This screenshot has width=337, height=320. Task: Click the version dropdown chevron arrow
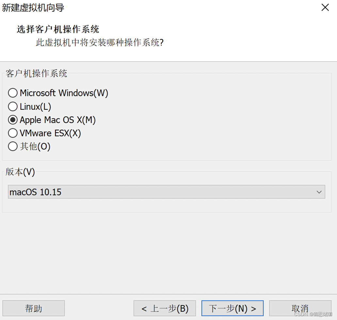pyautogui.click(x=319, y=192)
